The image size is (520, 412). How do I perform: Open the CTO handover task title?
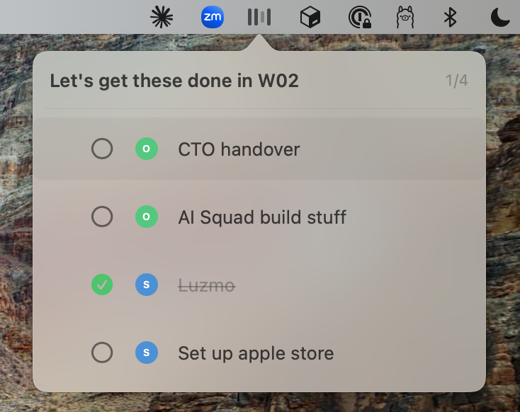(x=239, y=149)
